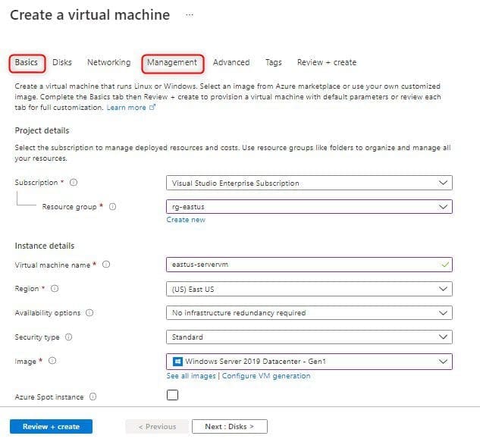Enable the Azure Spot instance checkbox

click(172, 395)
